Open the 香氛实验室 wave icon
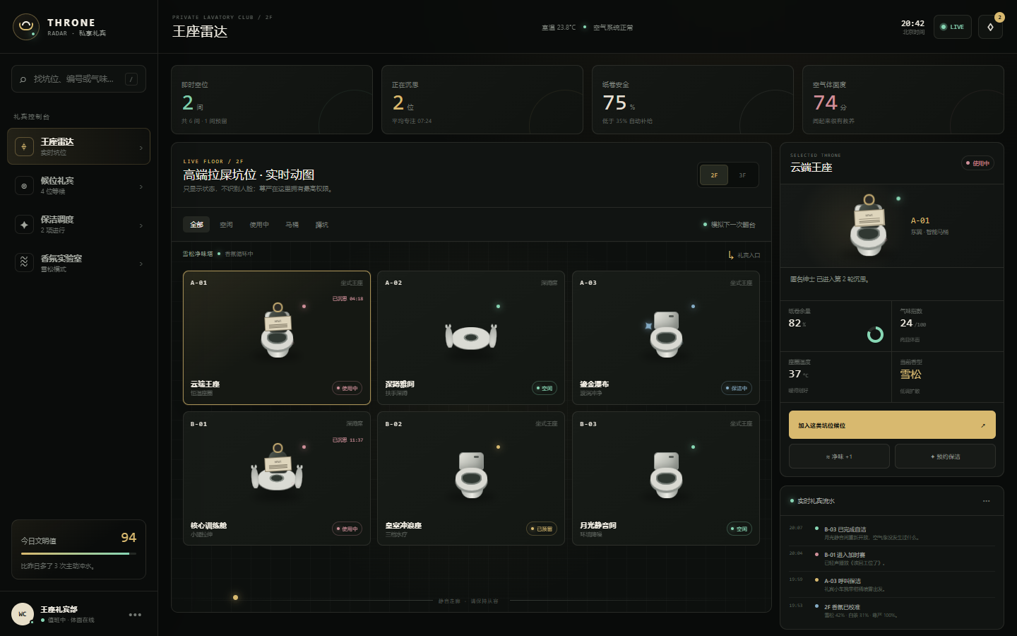The height and width of the screenshot is (636, 1017). (24, 263)
